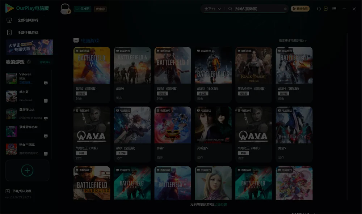
Task: Open 战地5（国际服）Battlefield V card
Action: pyautogui.click(x=92, y=75)
